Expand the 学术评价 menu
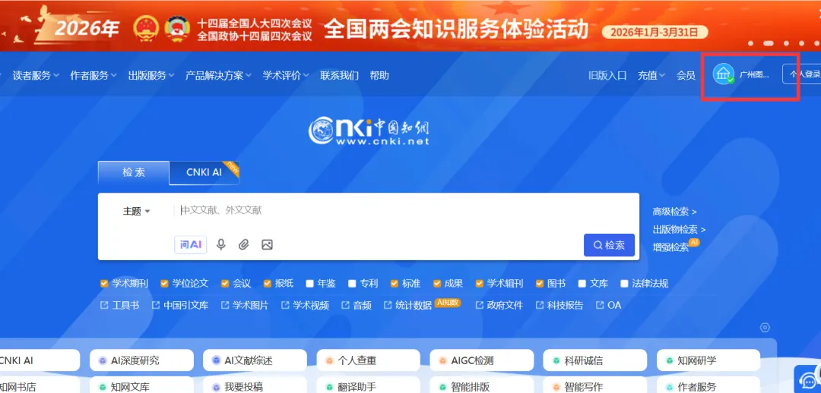821x393 pixels. click(286, 75)
